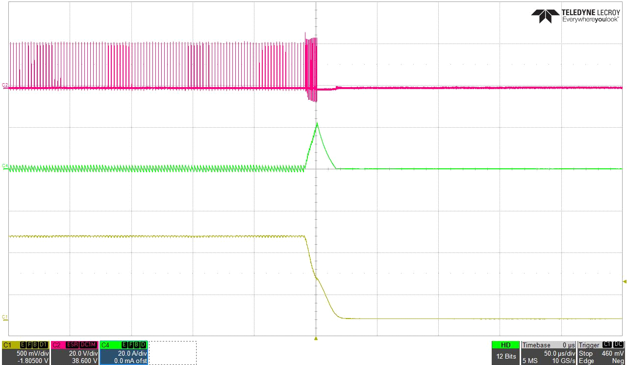Click the green C4 ground marker at left
Screen dimensions: 627x365
point(5,166)
